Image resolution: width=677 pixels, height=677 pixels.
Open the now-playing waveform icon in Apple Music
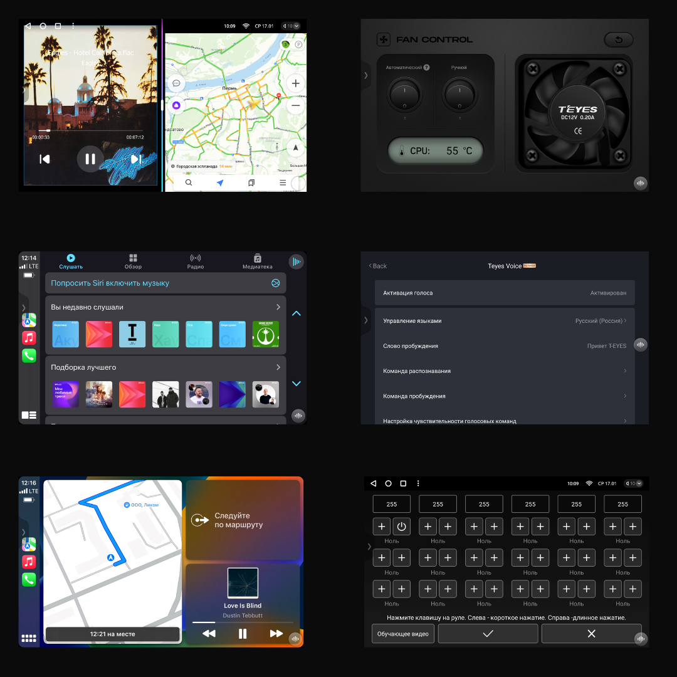coord(296,261)
